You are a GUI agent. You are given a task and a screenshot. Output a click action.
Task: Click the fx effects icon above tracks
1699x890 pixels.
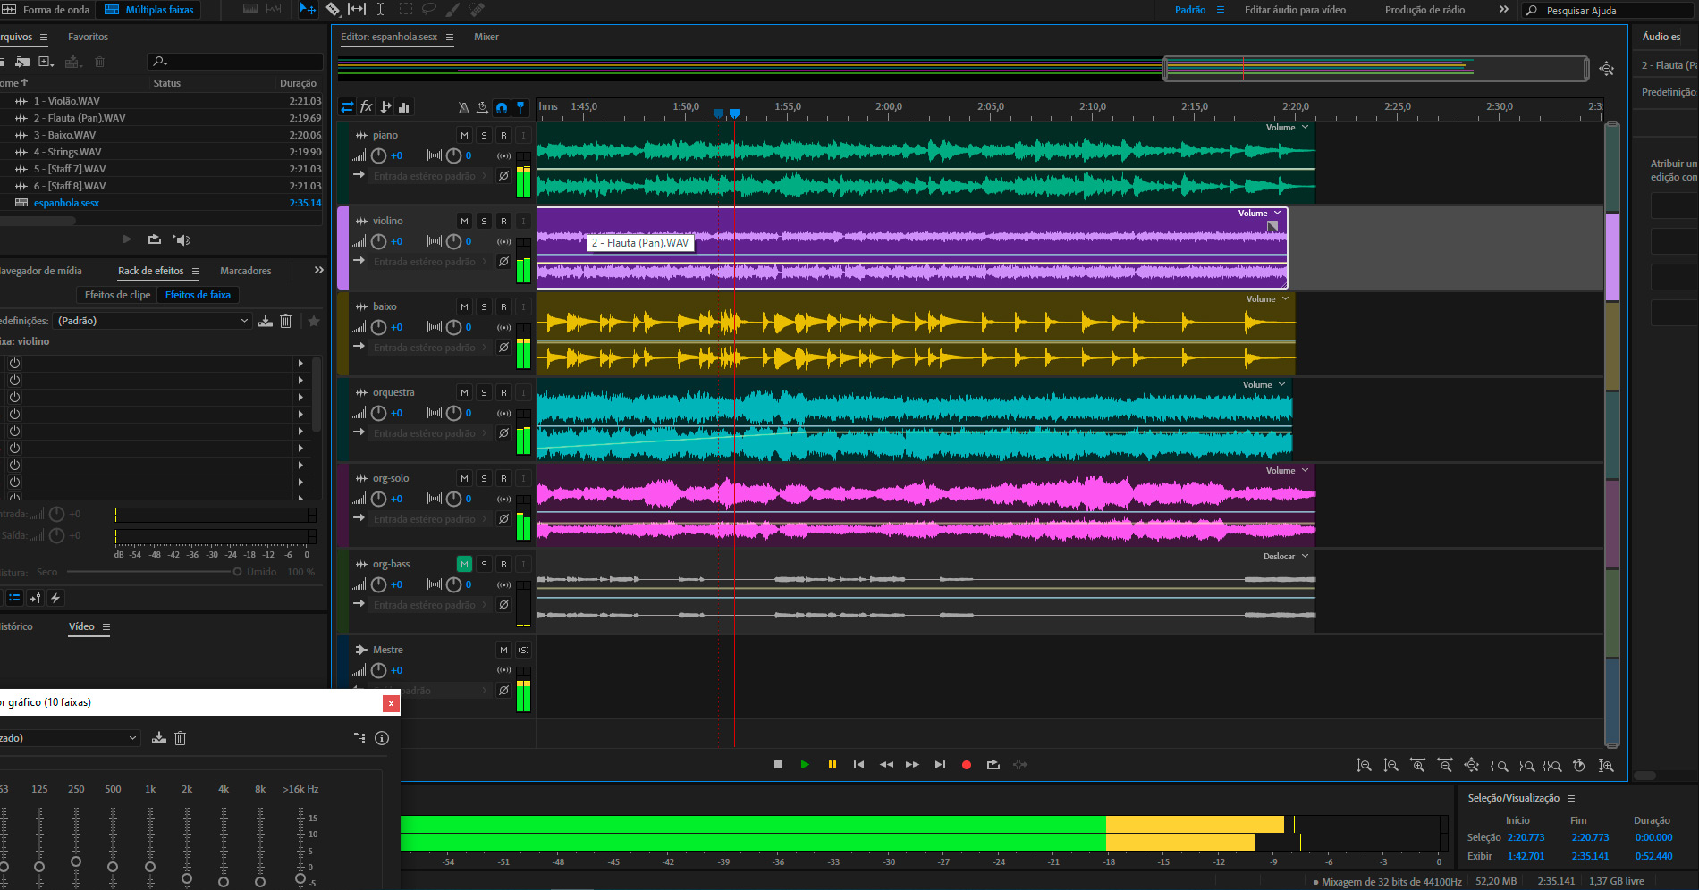pyautogui.click(x=367, y=107)
